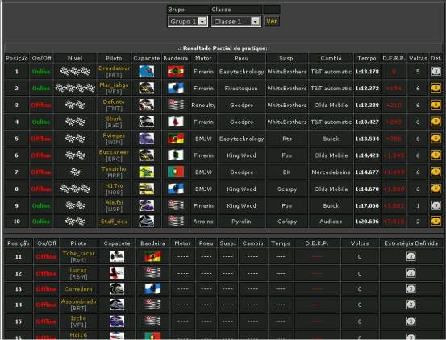Open pilot Assombrado's profile link

(x=78, y=301)
